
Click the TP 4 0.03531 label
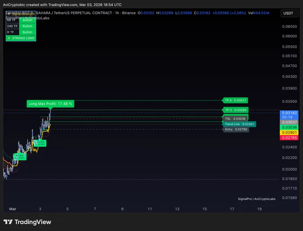[x=235, y=100]
